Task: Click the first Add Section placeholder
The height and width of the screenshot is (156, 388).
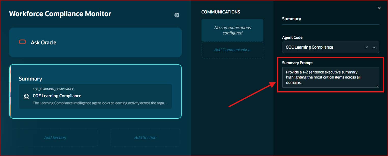Action: [x=55, y=138]
